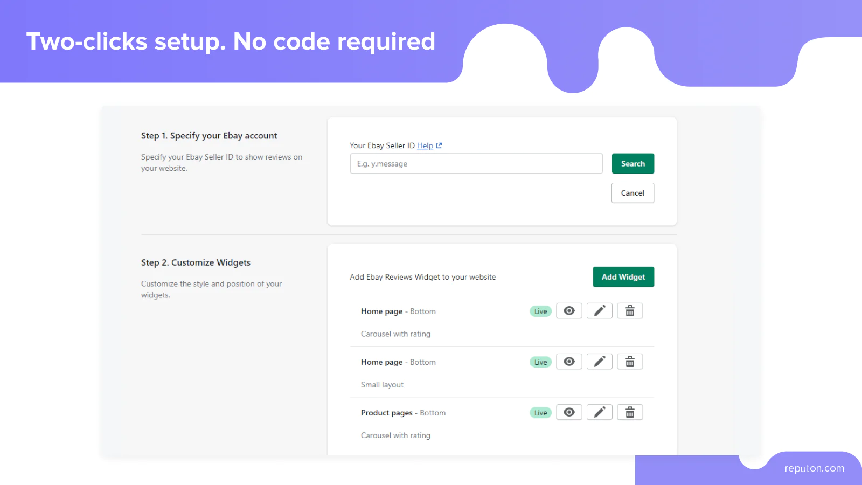Open the Ebay Seller ID Help link
862x485 pixels.
point(425,145)
